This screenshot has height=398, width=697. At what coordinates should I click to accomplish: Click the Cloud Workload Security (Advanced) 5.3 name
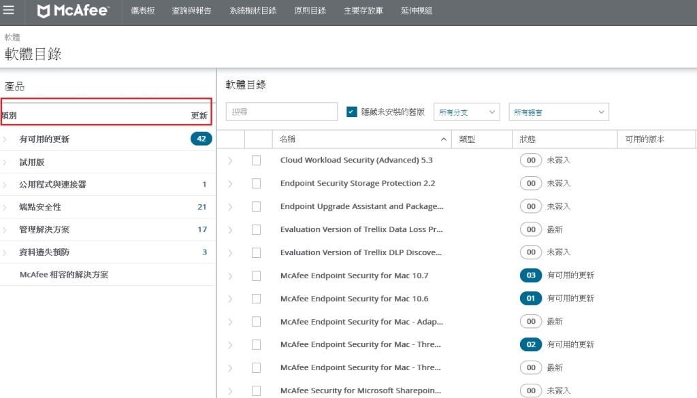coord(357,161)
